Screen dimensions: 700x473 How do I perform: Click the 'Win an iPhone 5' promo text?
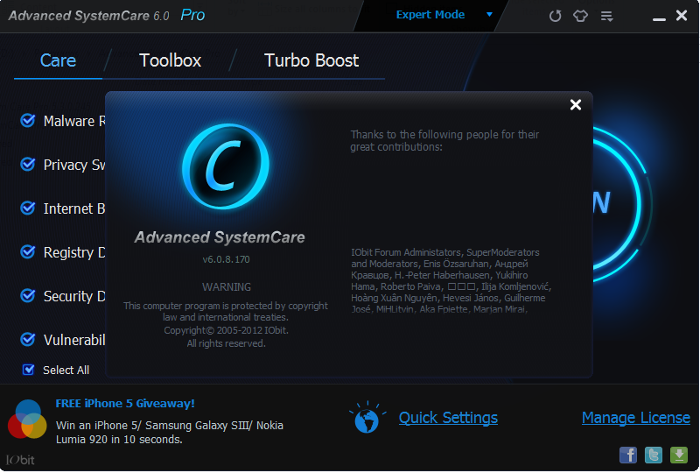pyautogui.click(x=170, y=433)
